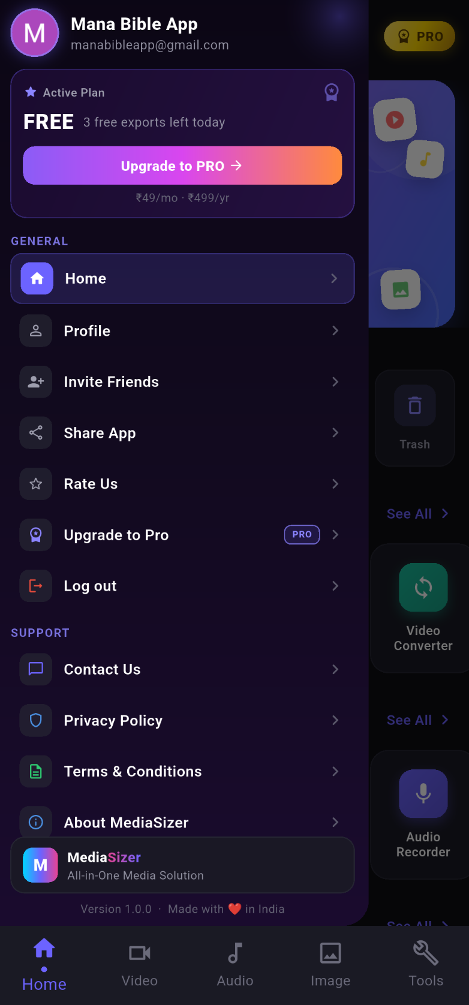The width and height of the screenshot is (469, 1005).
Task: Expand the Profile row chevron
Action: 335,331
